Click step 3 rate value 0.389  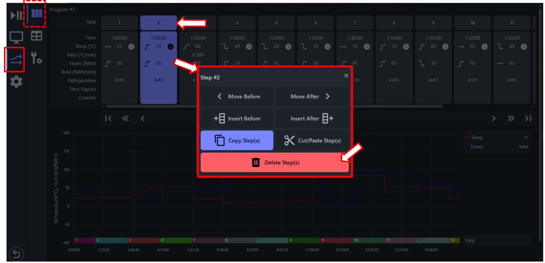(x=198, y=55)
